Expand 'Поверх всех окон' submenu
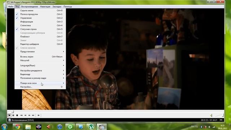The height and width of the screenshot is (130, 231). click(x=40, y=83)
